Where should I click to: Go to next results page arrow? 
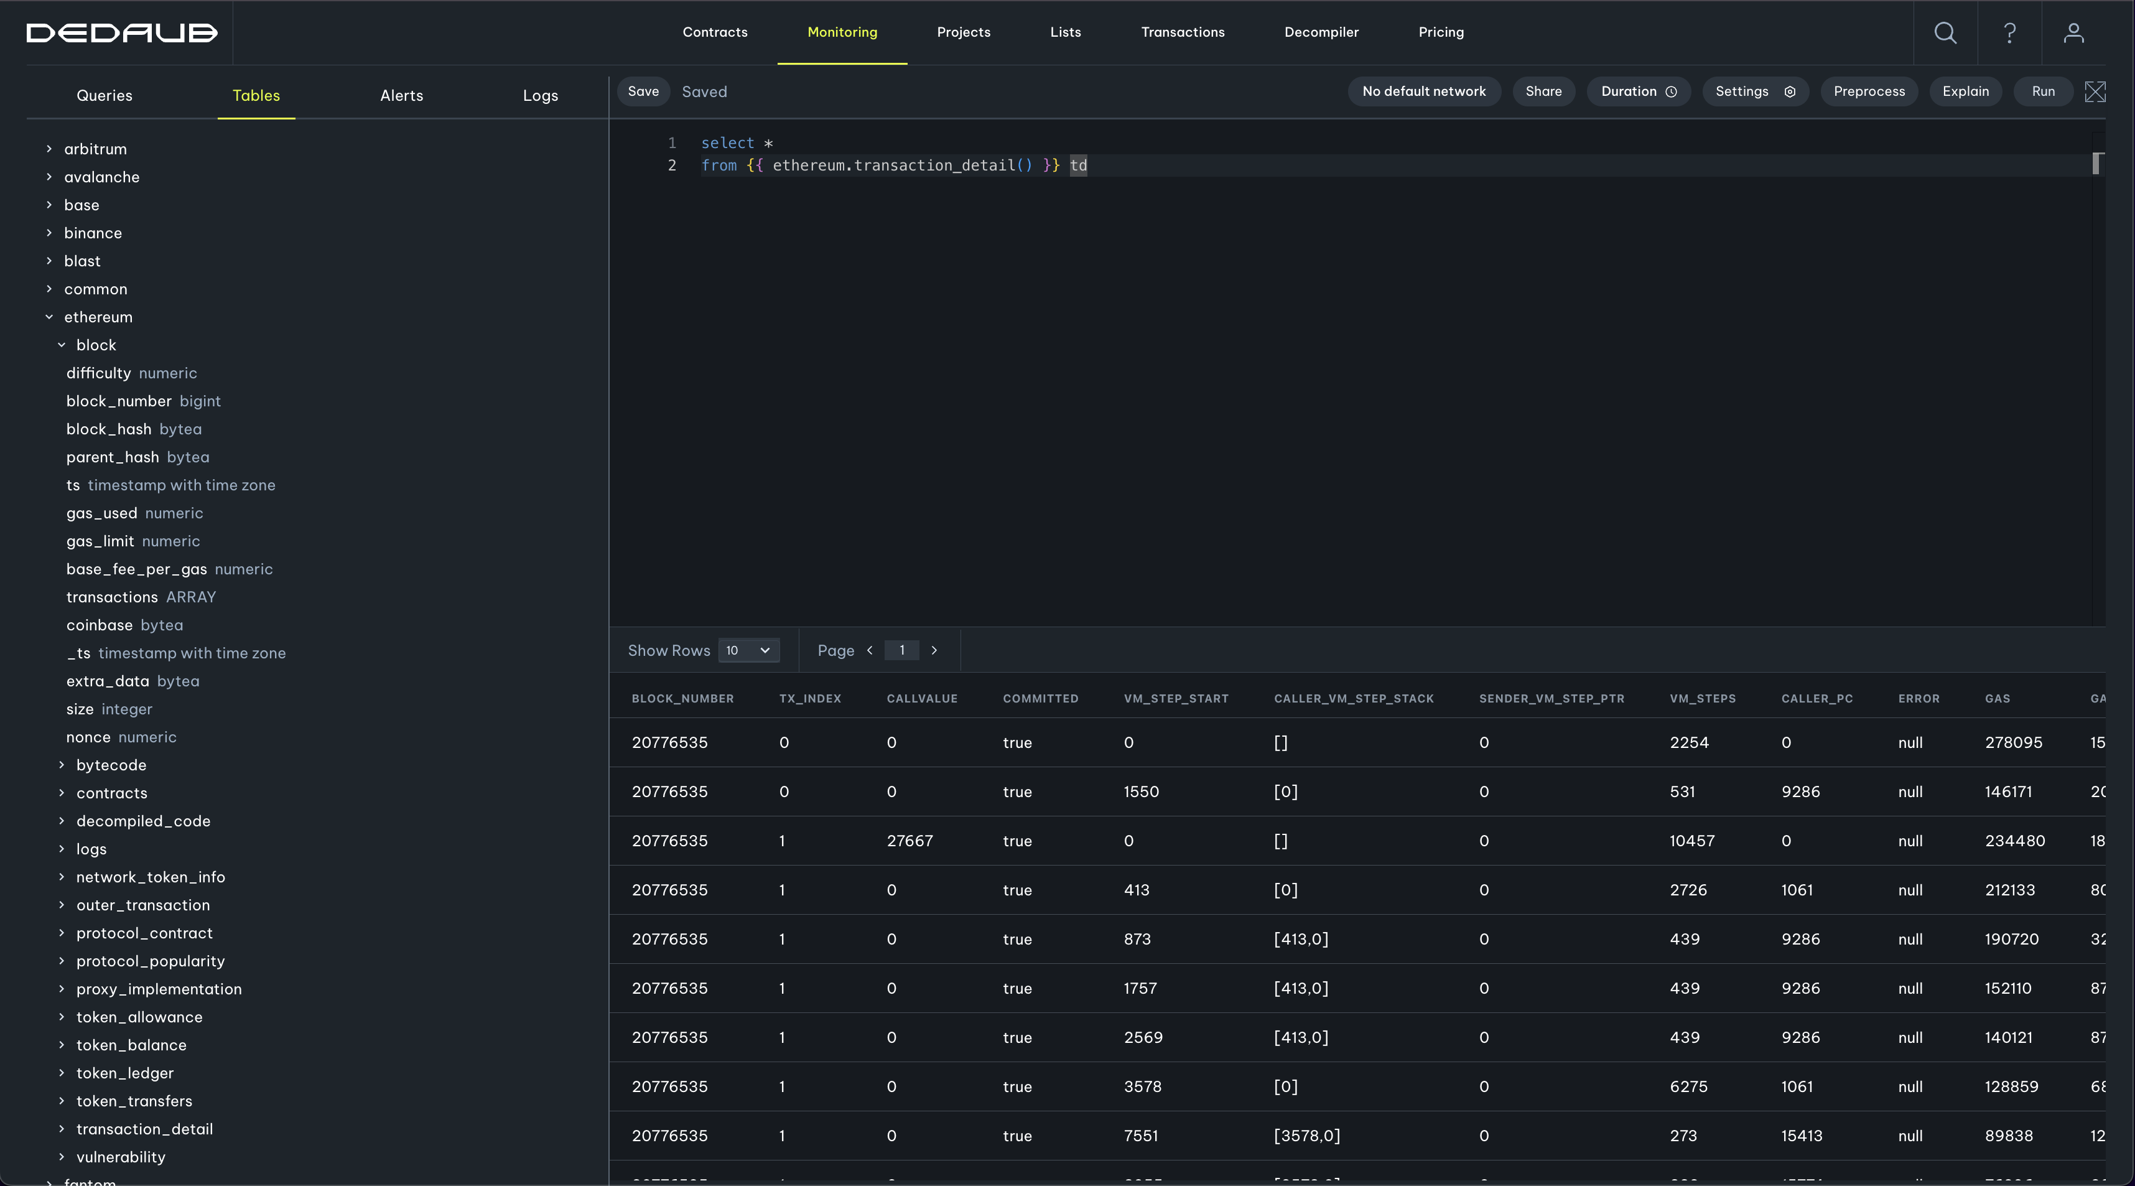point(934,651)
